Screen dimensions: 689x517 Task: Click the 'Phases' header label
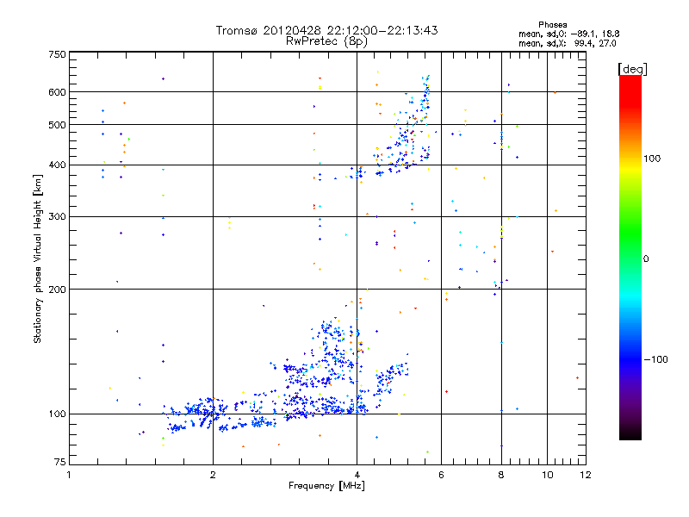click(552, 25)
